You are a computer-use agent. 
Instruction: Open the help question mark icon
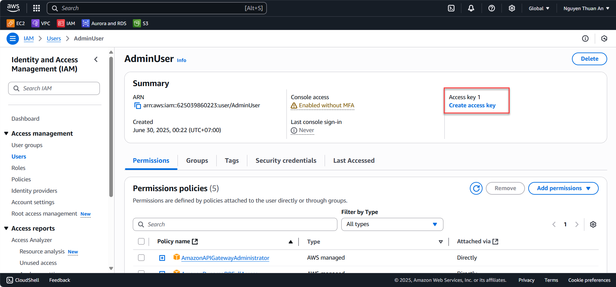(492, 8)
